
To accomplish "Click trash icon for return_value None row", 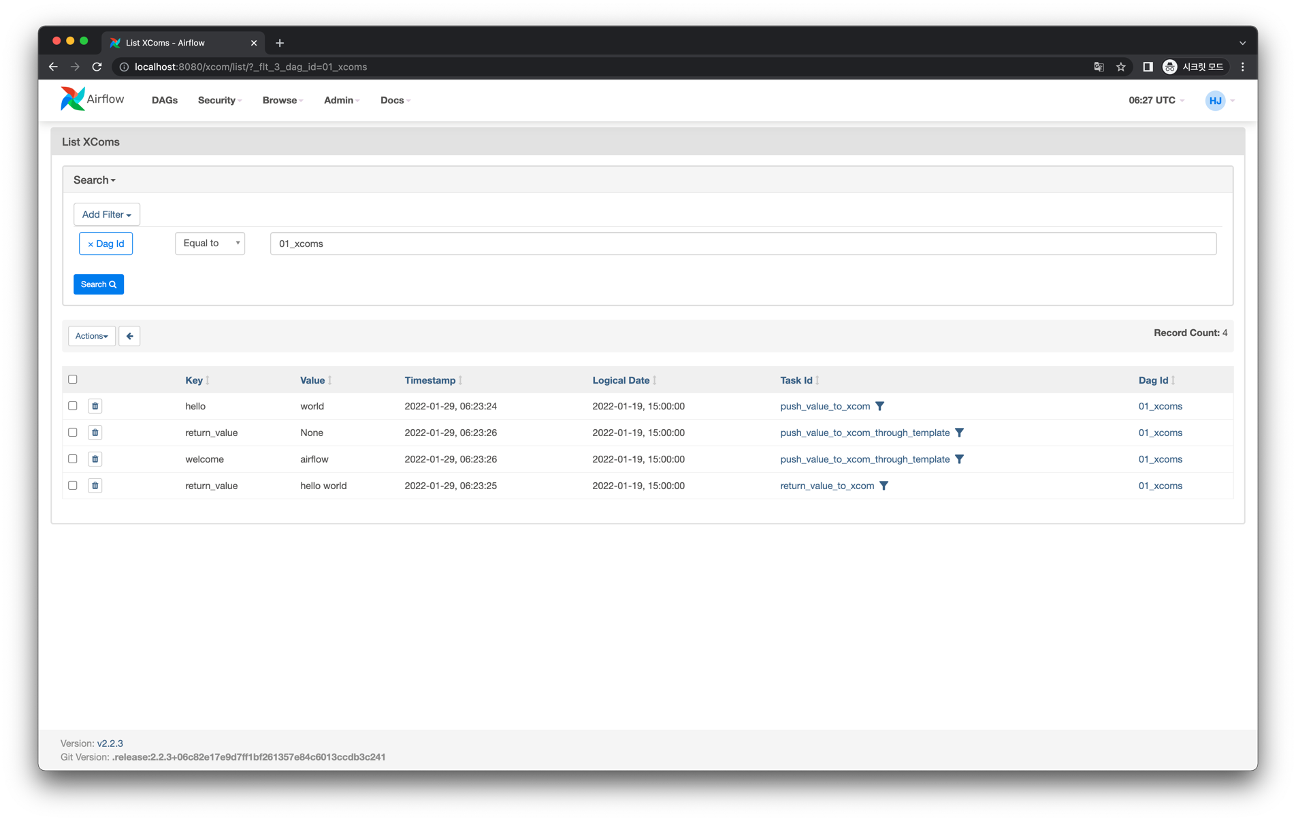I will pos(95,433).
